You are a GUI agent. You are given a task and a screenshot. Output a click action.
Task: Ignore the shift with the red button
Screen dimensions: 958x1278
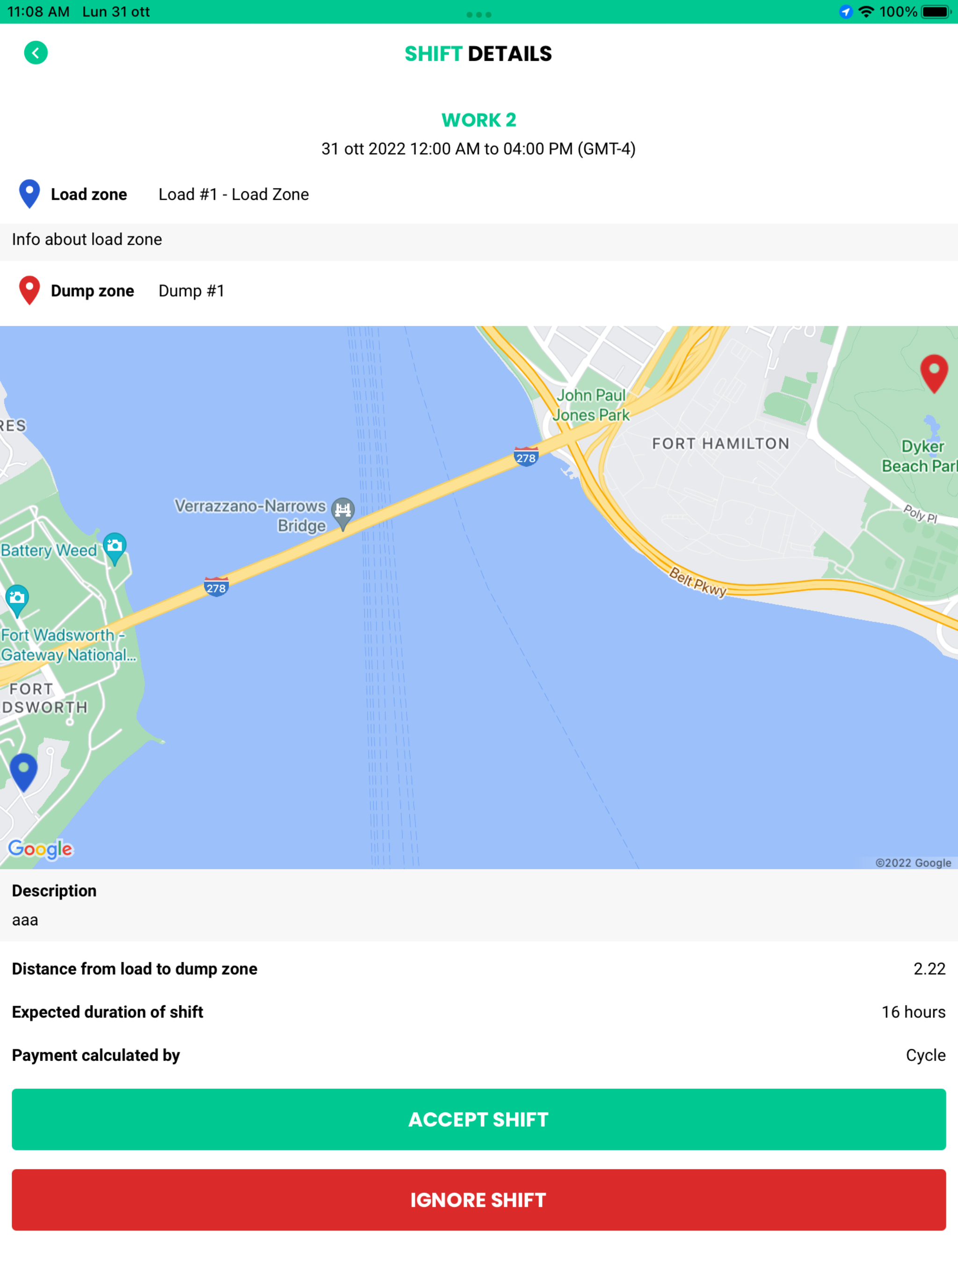[x=479, y=1199]
